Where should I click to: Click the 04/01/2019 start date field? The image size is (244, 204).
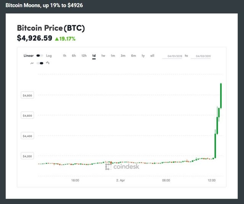point(172,56)
